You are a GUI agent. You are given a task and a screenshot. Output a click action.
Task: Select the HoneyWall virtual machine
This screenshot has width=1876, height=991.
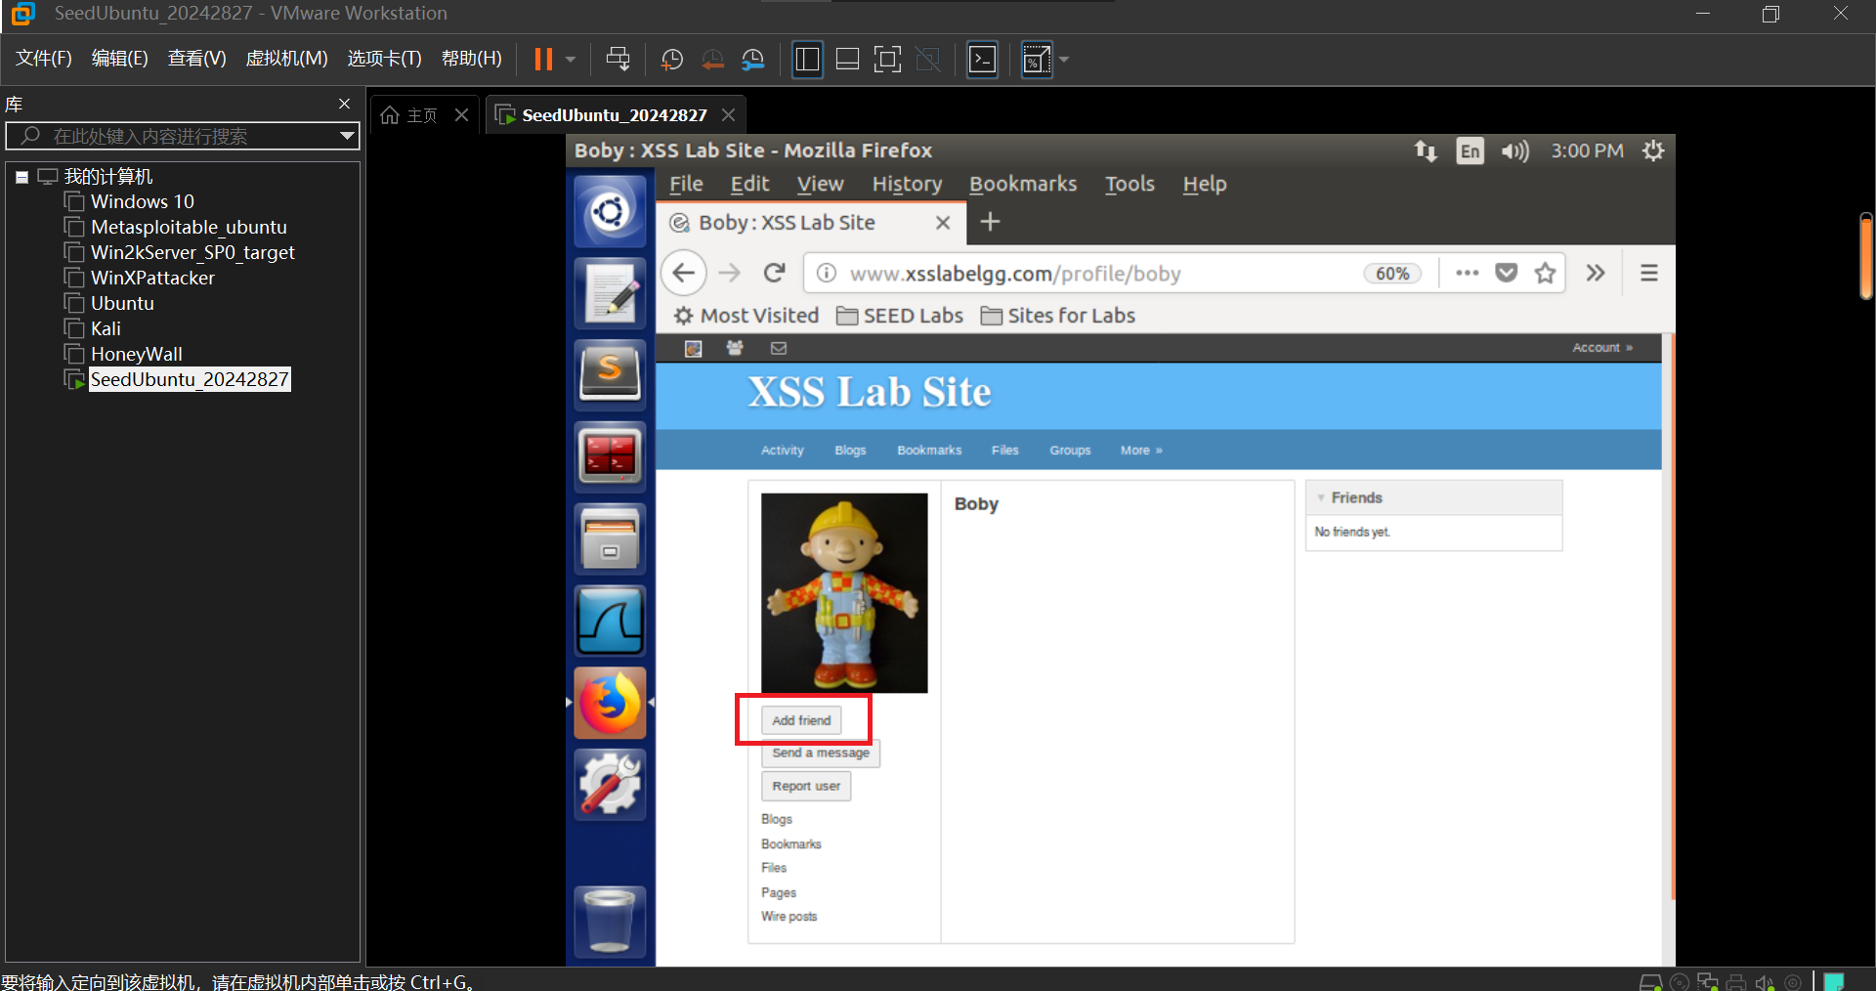136,354
